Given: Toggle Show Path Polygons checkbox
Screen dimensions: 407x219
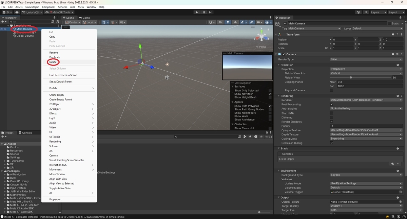Looking at the screenshot, I should point(270,106).
